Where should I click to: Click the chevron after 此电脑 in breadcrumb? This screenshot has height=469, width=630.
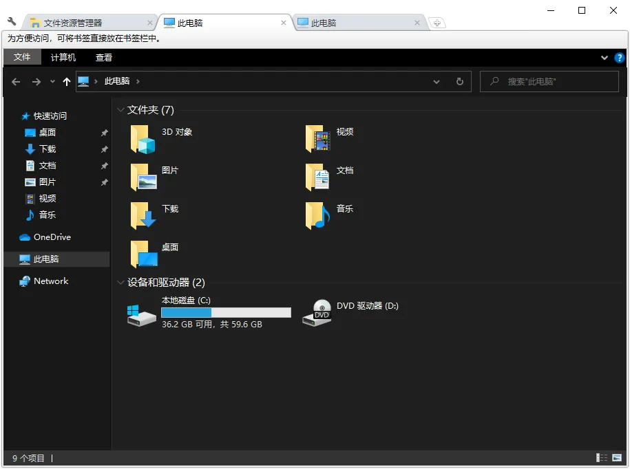[x=138, y=81]
